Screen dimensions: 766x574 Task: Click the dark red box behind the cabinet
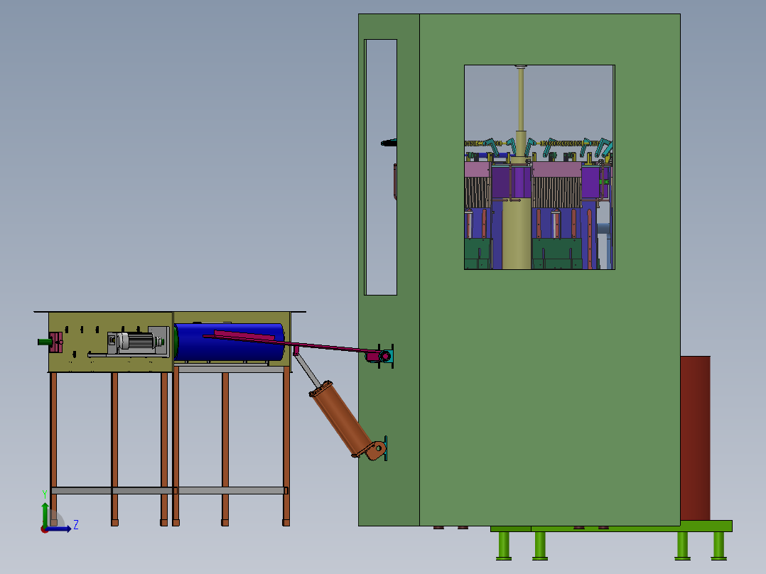click(695, 438)
